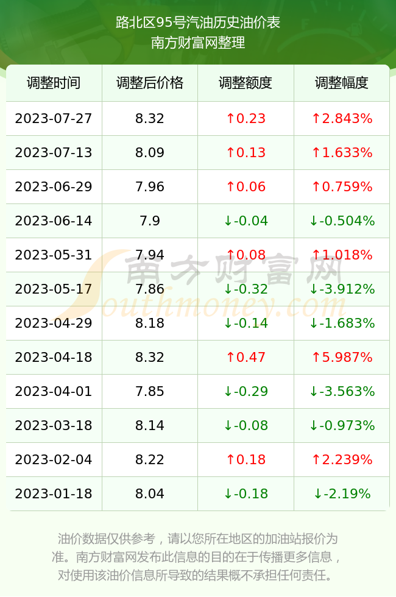
Task: Click the ↑0.23 adjustment amount
Action: point(246,118)
